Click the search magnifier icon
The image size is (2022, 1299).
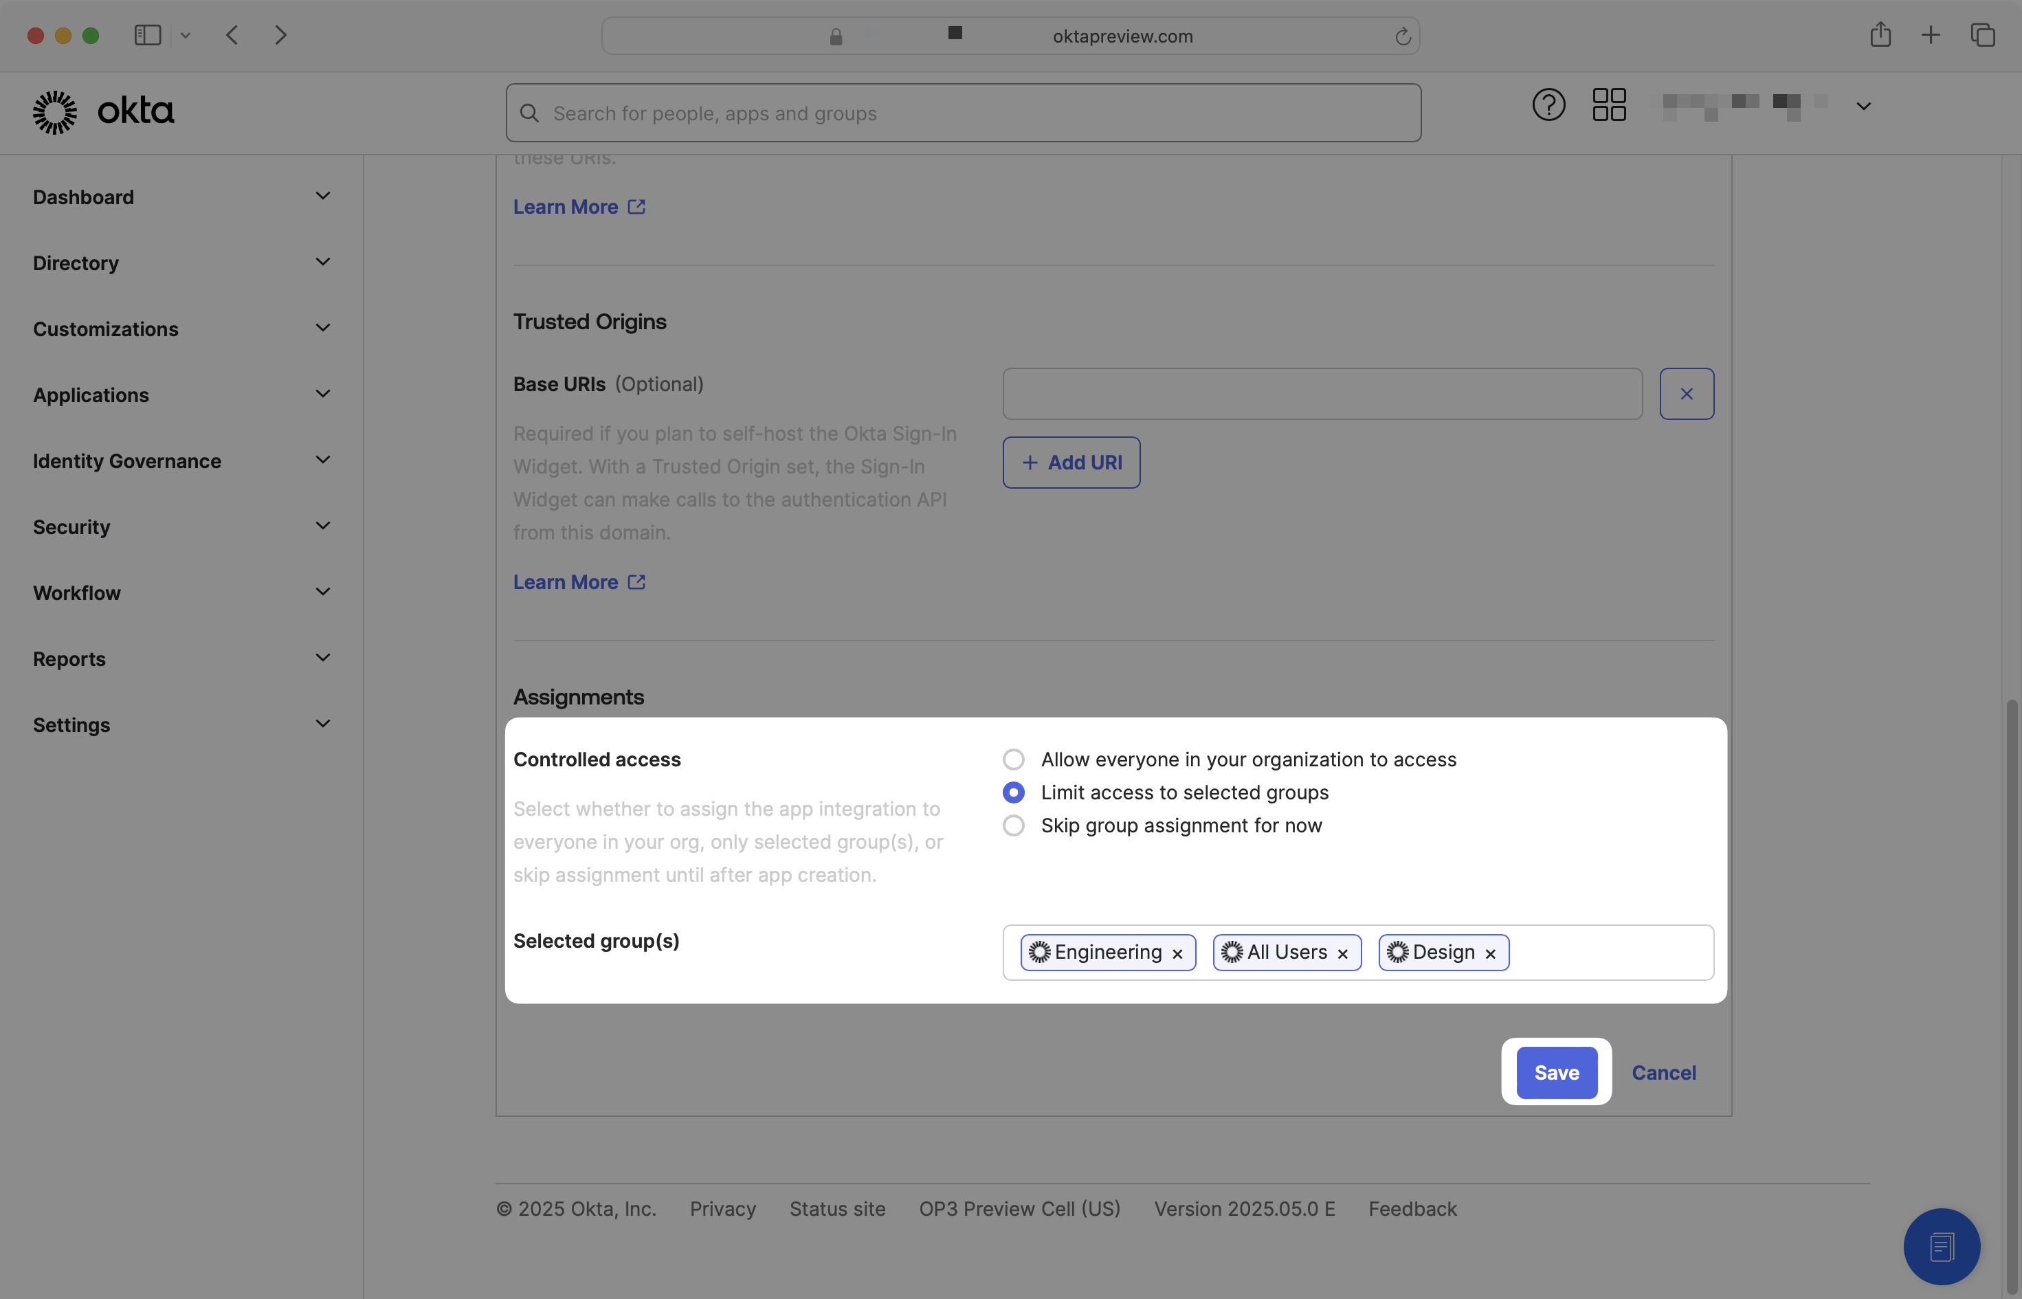[x=530, y=112]
